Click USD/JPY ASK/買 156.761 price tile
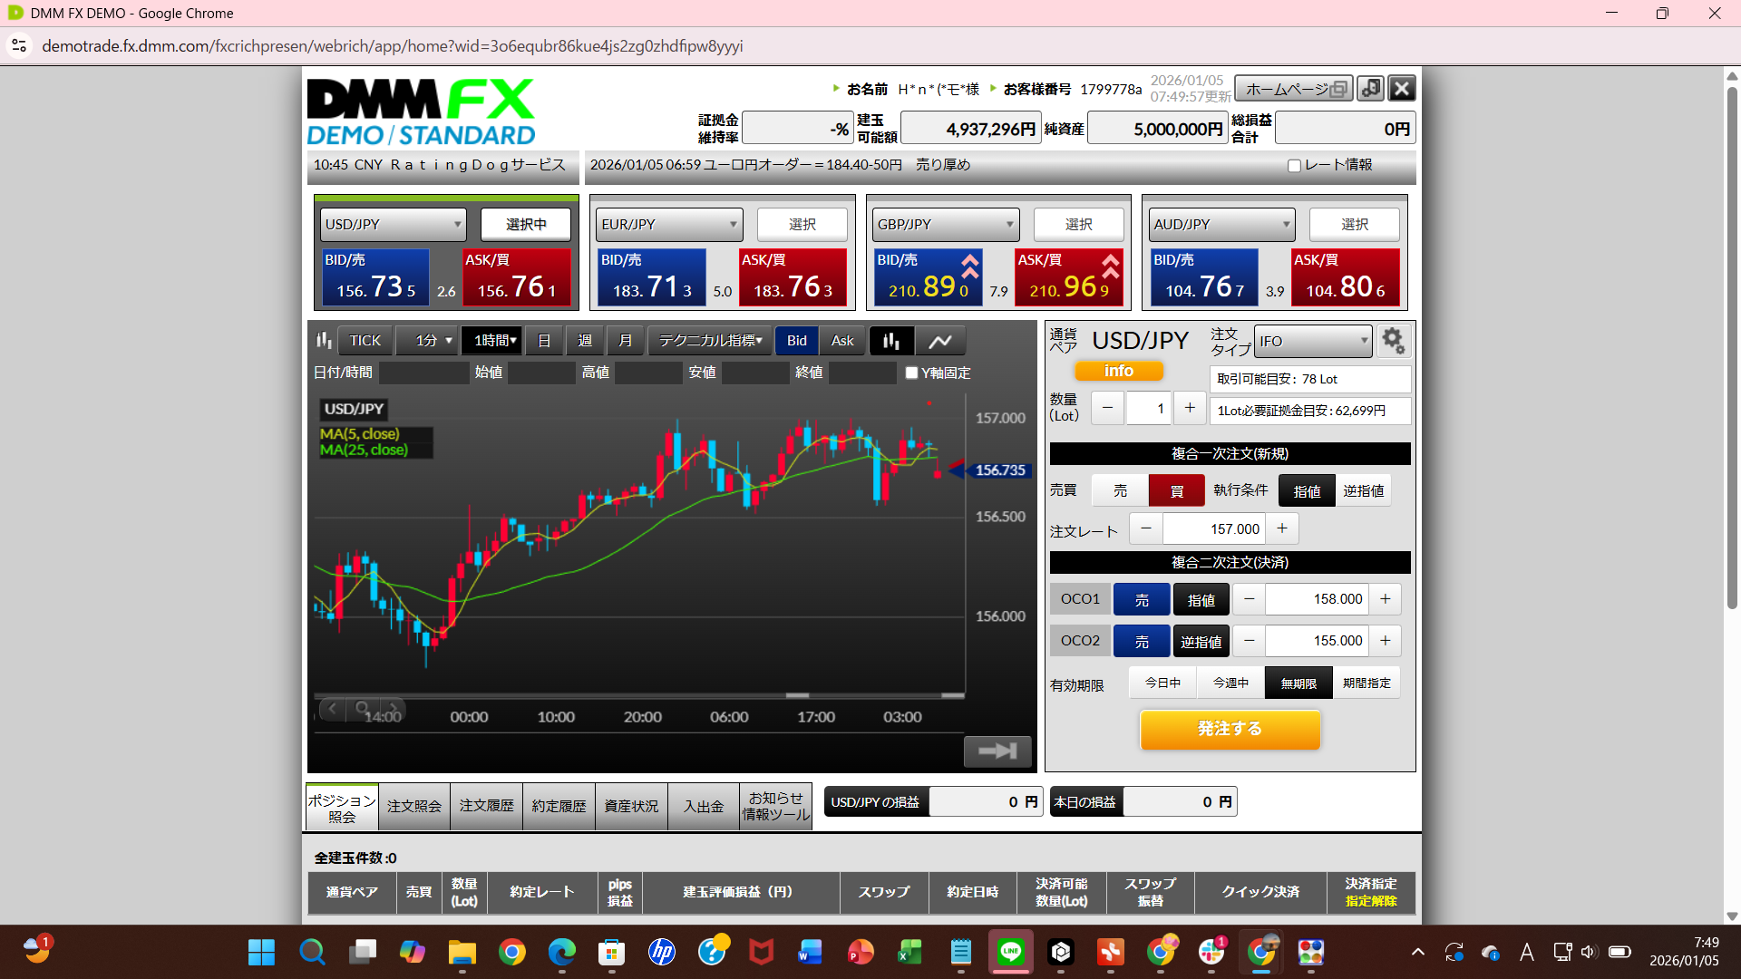1741x979 pixels. [516, 277]
